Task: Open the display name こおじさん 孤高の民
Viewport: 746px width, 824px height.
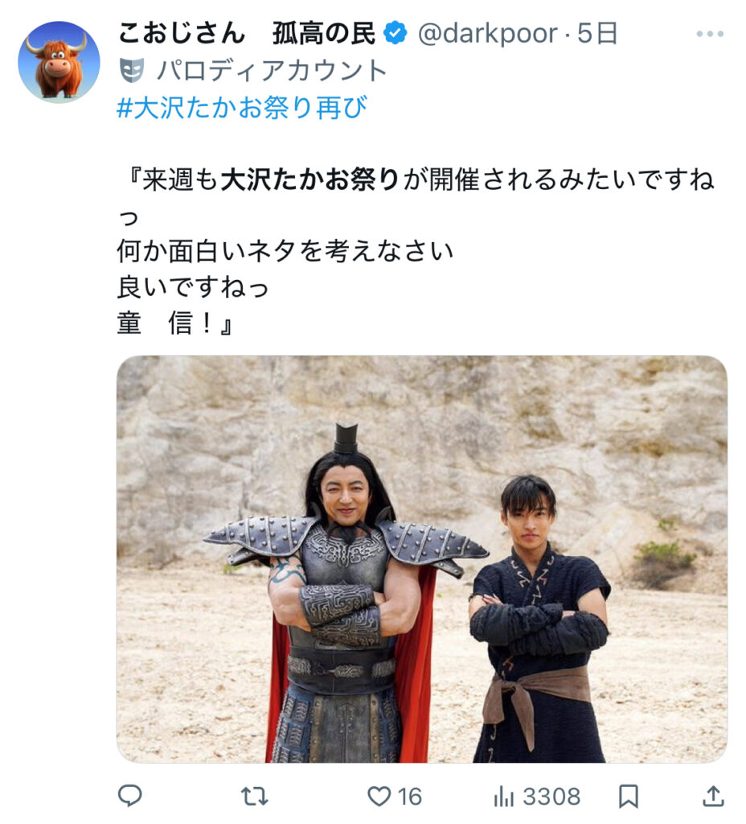Action: pos(246,34)
